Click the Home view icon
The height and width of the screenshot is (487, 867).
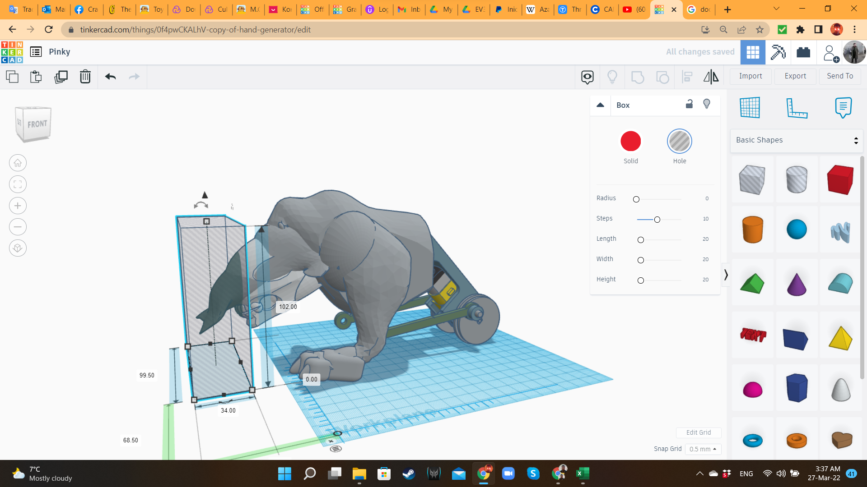[x=18, y=163]
